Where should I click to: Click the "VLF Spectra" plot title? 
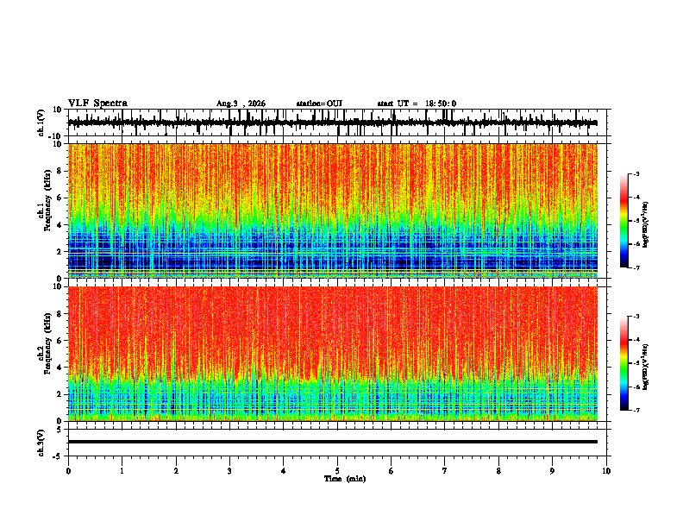[97, 104]
